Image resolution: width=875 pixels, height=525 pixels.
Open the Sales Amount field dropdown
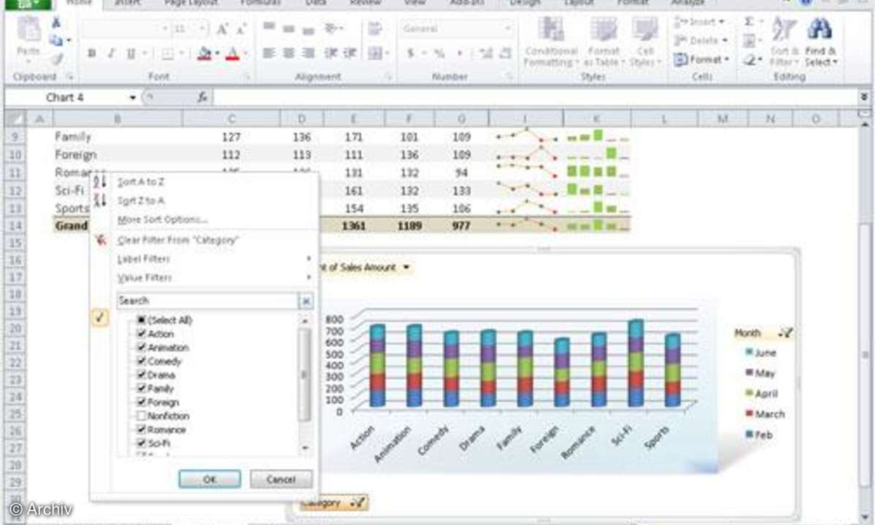(x=406, y=268)
